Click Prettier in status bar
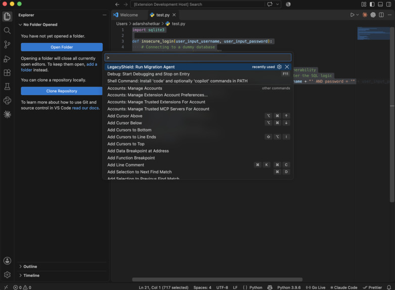 pyautogui.click(x=372, y=287)
